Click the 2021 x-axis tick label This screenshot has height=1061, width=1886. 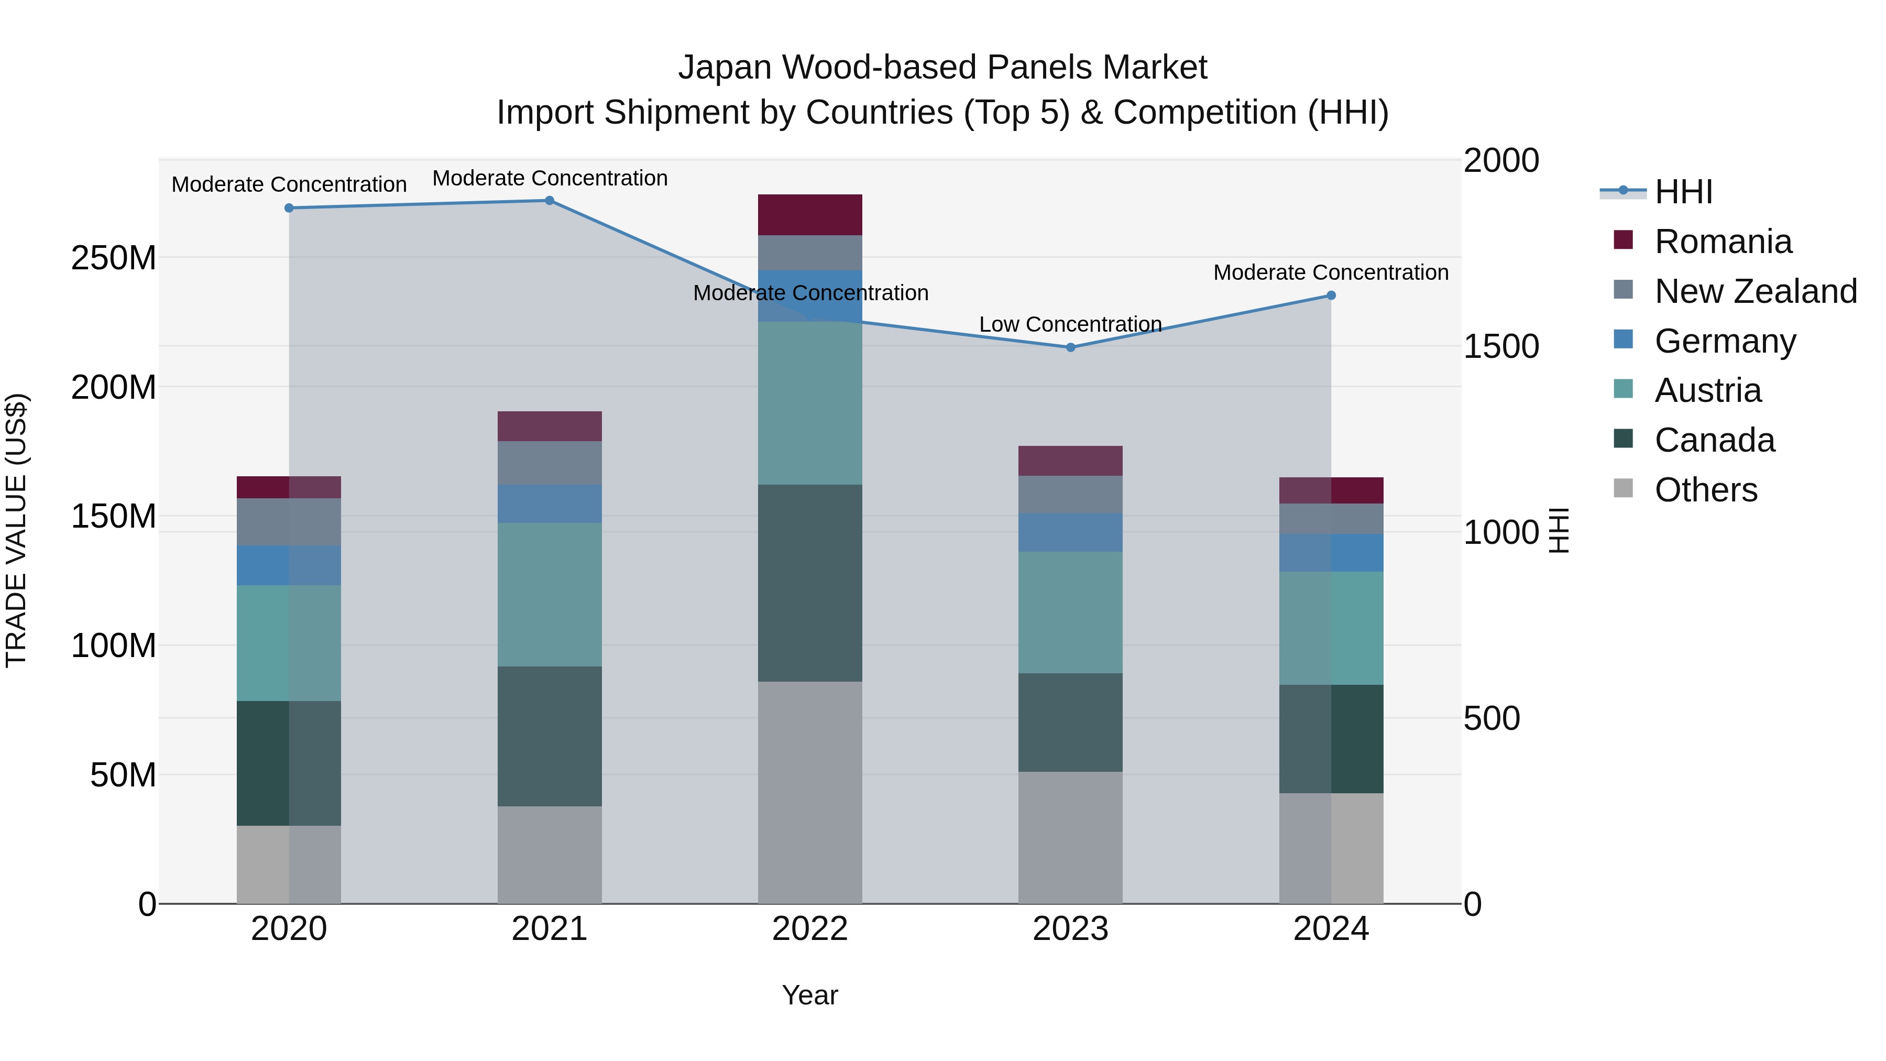550,929
